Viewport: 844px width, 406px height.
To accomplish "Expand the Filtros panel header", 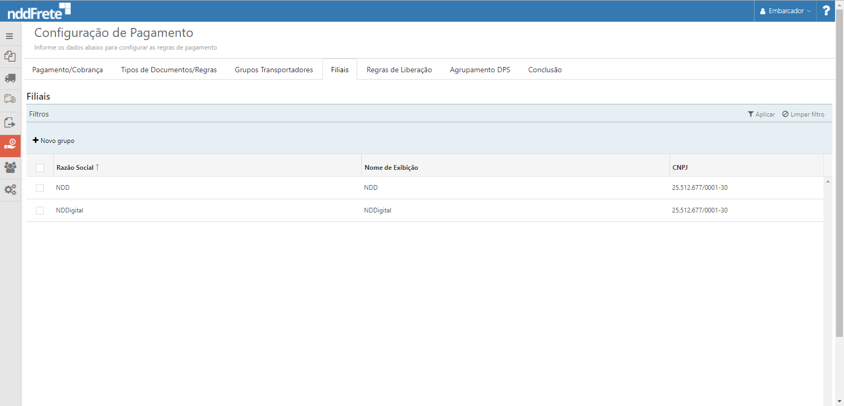I will tap(39, 114).
